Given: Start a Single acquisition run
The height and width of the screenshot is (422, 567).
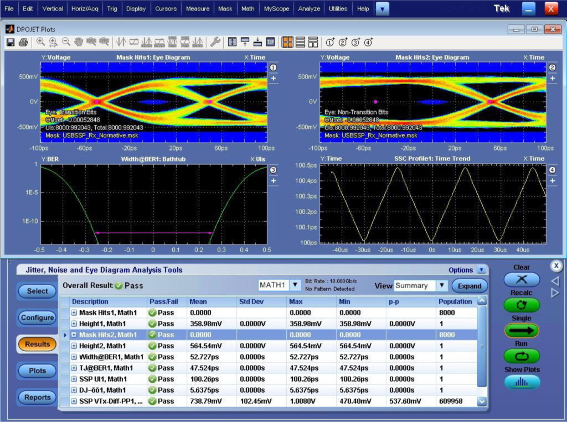Looking at the screenshot, I should 522,330.
